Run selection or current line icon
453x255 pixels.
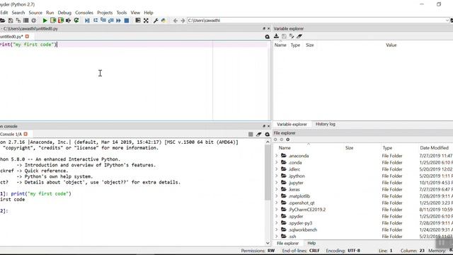[x=69, y=21]
